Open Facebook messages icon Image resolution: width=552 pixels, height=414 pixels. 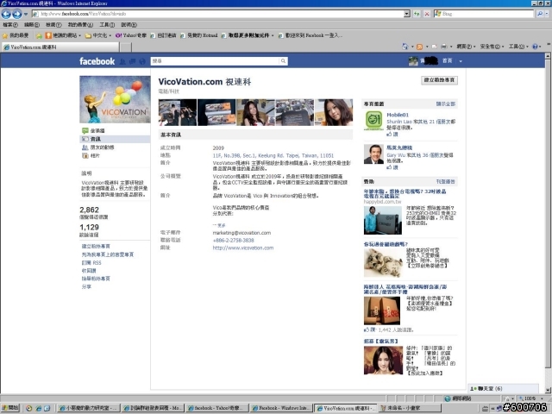132,61
